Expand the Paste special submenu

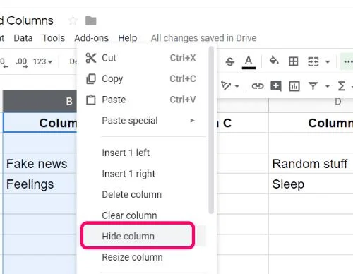point(142,121)
